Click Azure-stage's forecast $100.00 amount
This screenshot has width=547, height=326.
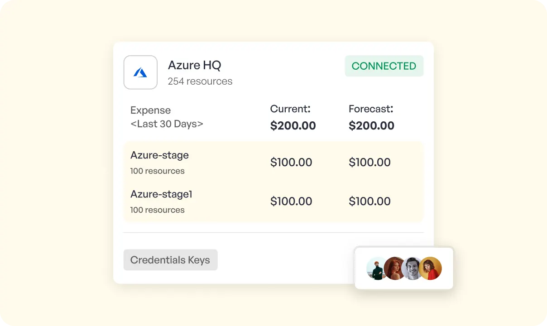pyautogui.click(x=369, y=163)
